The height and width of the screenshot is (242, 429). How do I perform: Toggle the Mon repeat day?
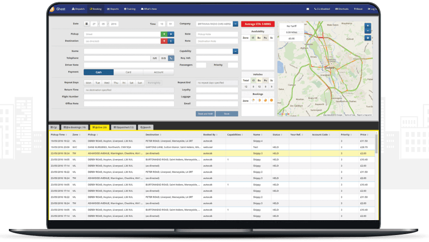89,82
